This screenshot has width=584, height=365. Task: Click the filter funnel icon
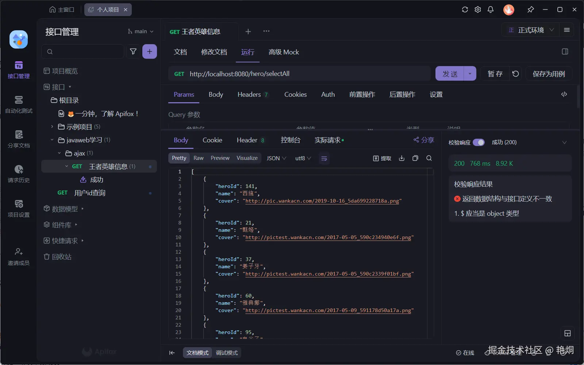click(x=133, y=51)
